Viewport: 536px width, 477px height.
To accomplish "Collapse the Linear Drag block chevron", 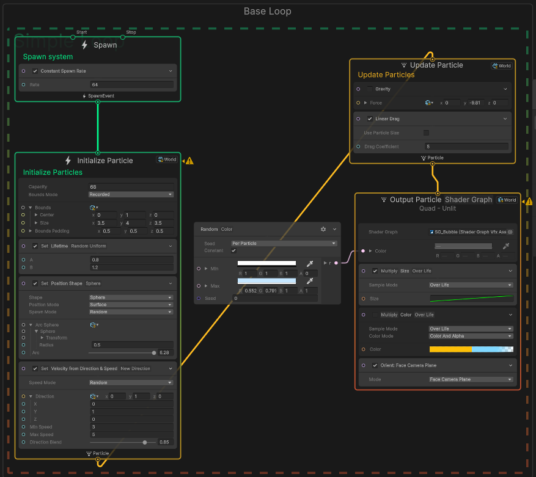I will point(505,118).
